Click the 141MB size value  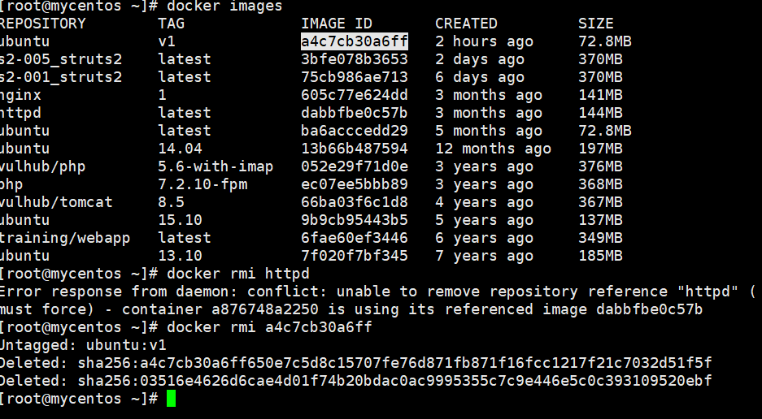tap(600, 95)
